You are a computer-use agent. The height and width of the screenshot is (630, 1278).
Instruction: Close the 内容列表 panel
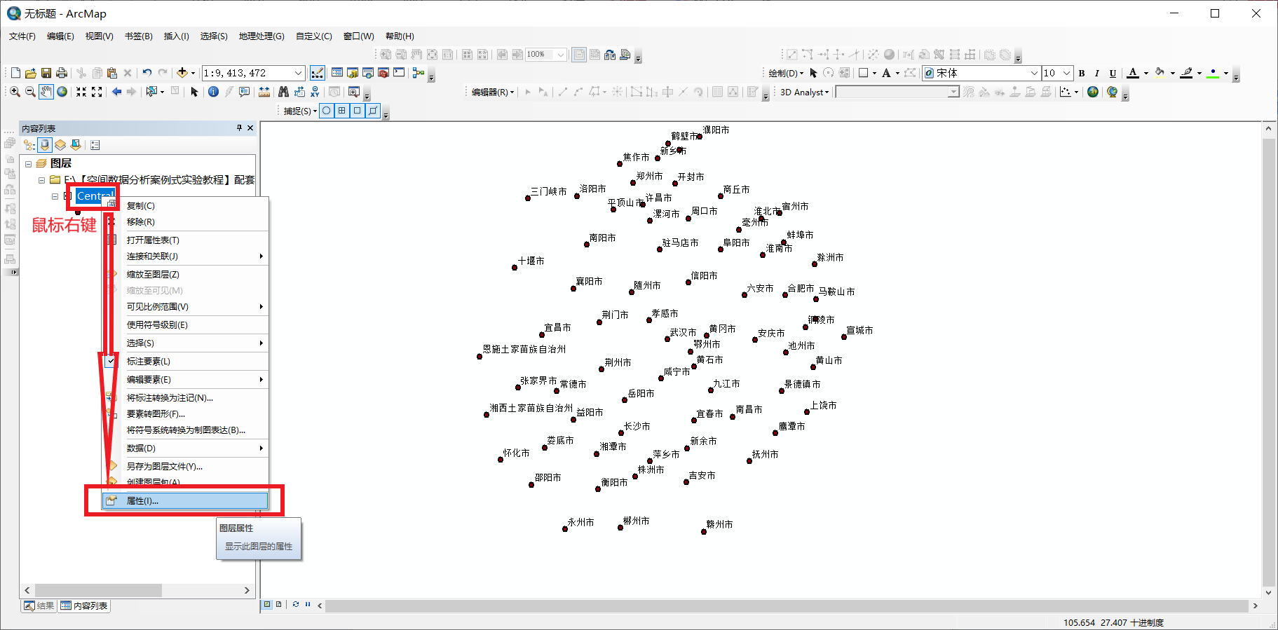coord(250,128)
